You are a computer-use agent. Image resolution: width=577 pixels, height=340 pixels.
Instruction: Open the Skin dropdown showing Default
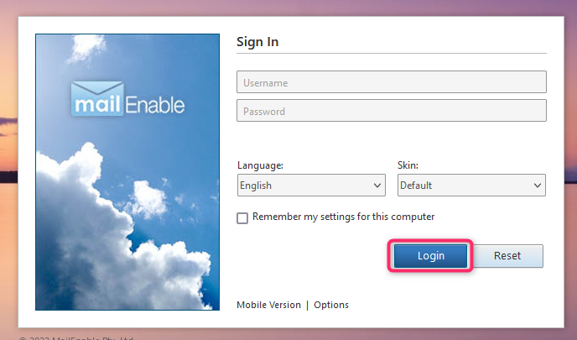[x=471, y=186]
